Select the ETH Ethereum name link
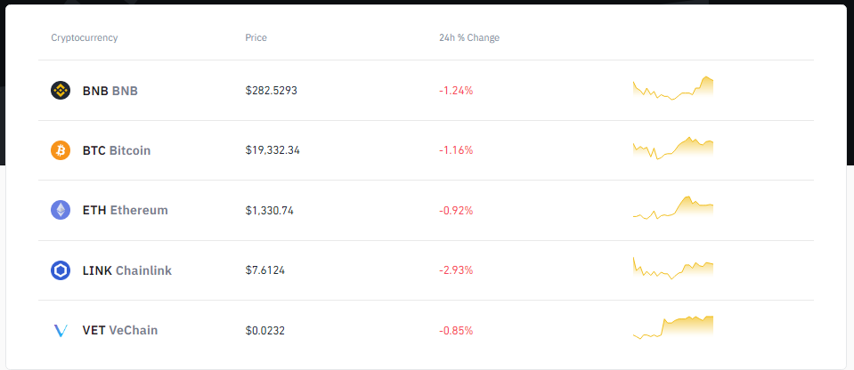This screenshot has height=370, width=854. (x=126, y=210)
